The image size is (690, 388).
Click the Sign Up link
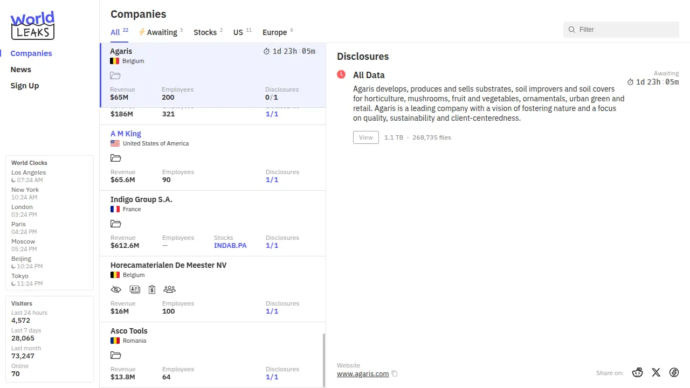(25, 86)
